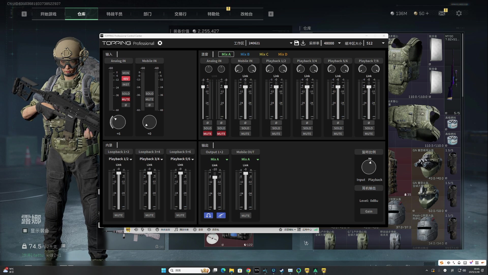Click Output 1+2 fader handle
This screenshot has height=275, width=488.
(215, 177)
